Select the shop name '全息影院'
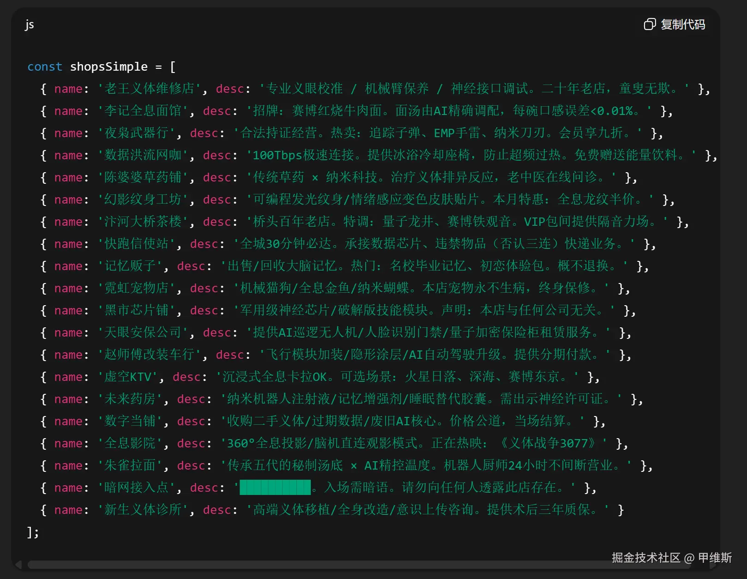Image resolution: width=747 pixels, height=579 pixels. tap(130, 443)
